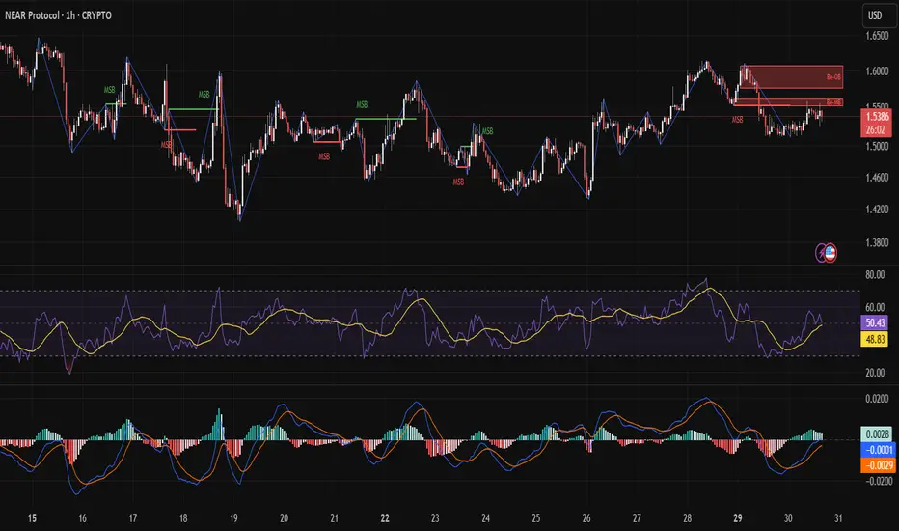Click the NEAR Protocol 1h CRYPTO symbol title
The image size is (899, 531).
point(58,15)
